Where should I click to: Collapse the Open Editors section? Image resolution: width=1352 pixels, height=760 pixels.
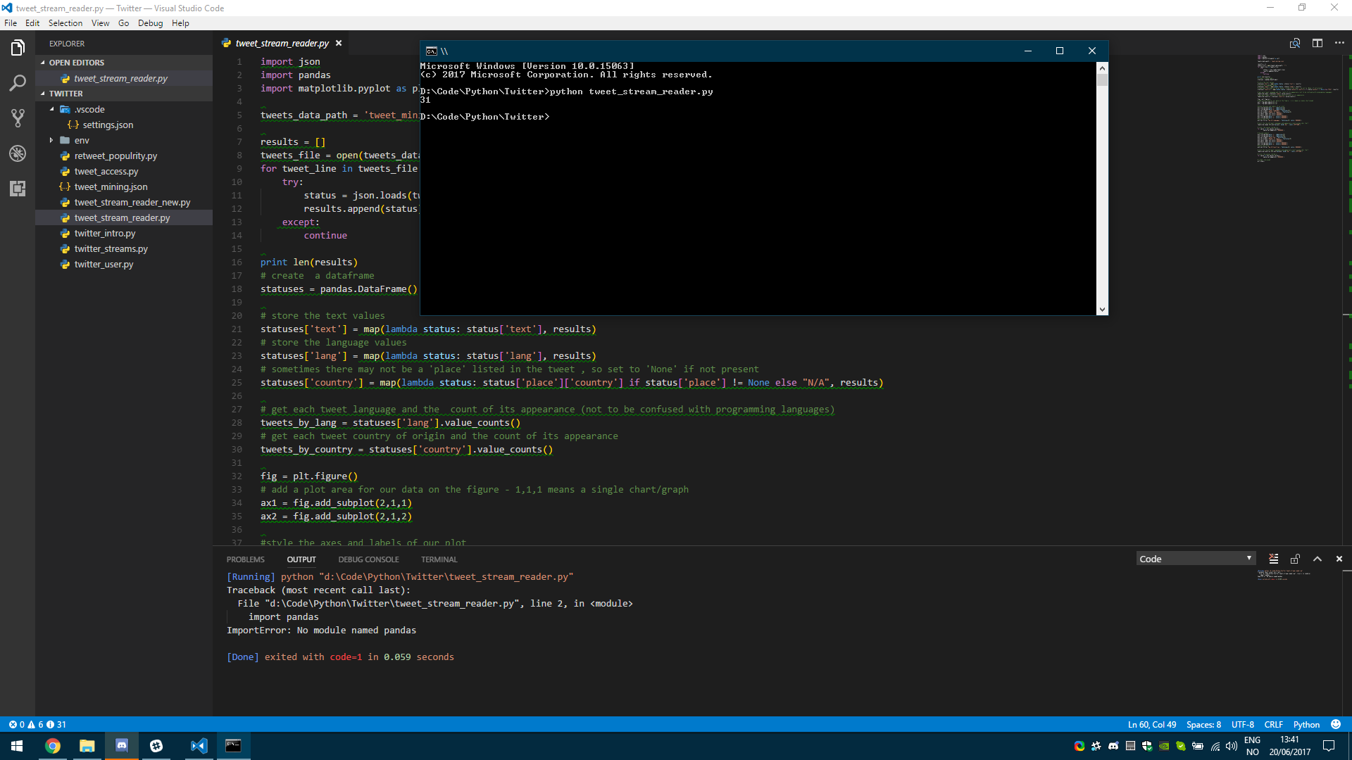tap(124, 63)
